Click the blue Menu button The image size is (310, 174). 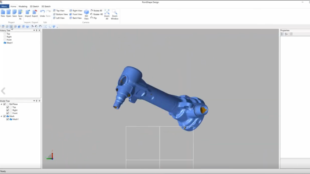pyautogui.click(x=4, y=6)
